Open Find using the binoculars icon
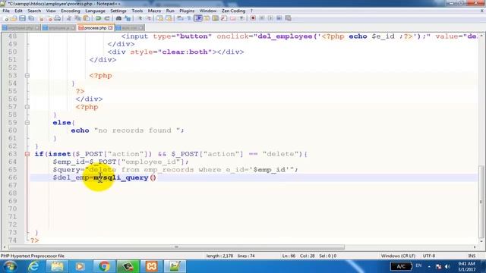Viewport: 486px width, 273px height. pyautogui.click(x=118, y=18)
